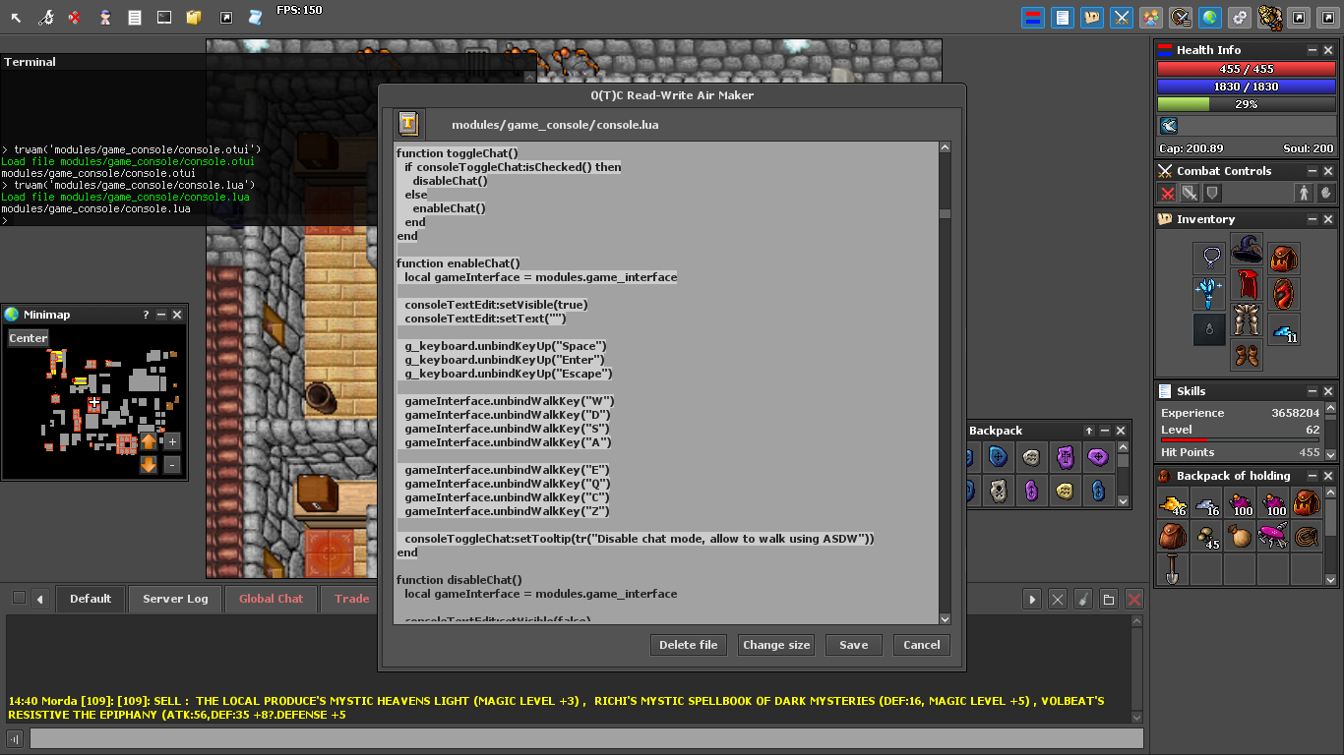Click the rope in Backpack of holding
Screen dimensions: 1344x755
[1308, 537]
